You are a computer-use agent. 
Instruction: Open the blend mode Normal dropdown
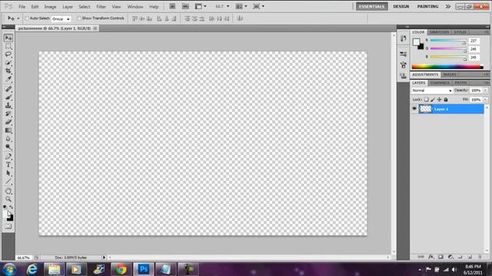(432, 90)
